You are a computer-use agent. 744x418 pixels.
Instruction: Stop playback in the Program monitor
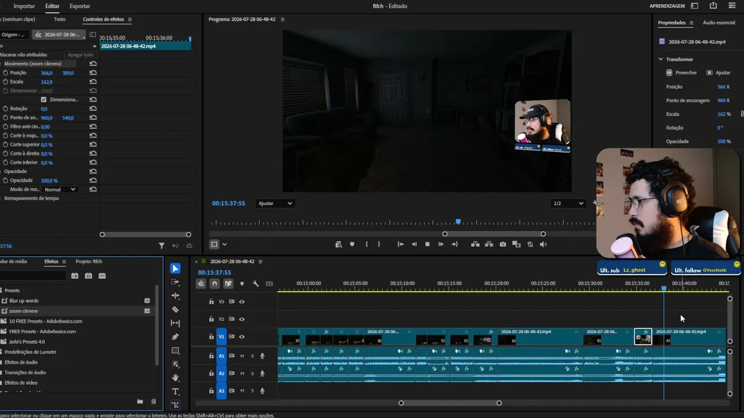427,244
